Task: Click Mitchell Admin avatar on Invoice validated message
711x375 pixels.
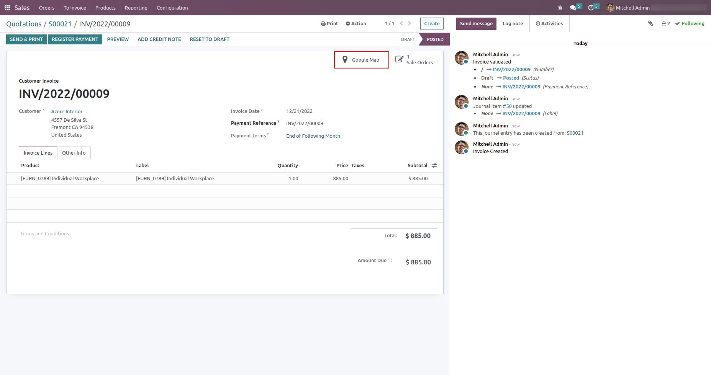Action: (x=462, y=58)
